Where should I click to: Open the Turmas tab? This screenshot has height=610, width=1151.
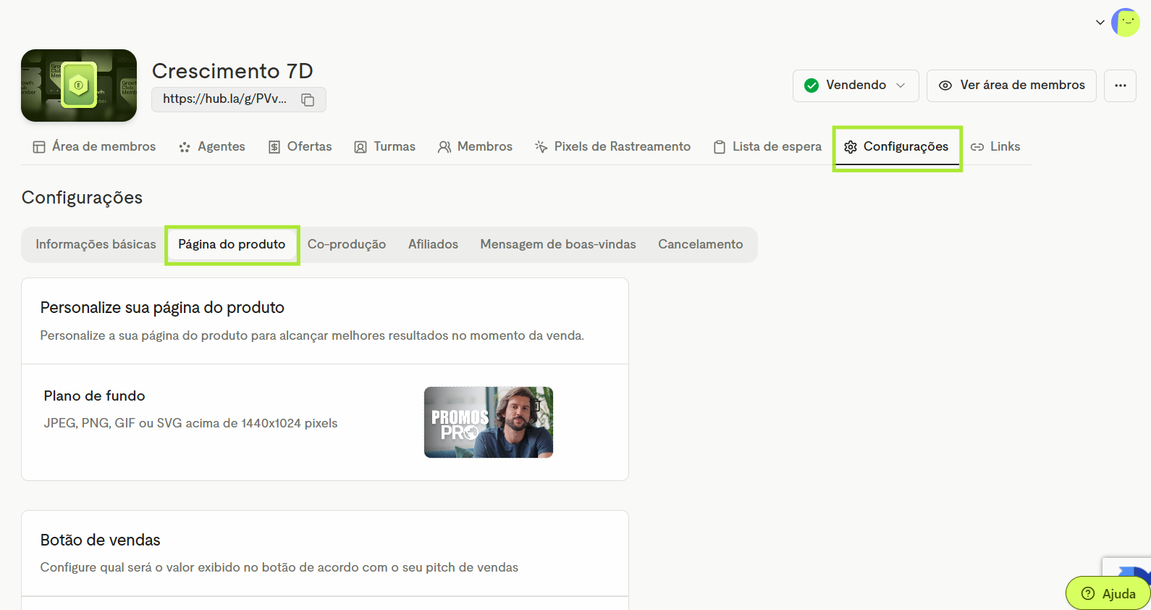385,146
